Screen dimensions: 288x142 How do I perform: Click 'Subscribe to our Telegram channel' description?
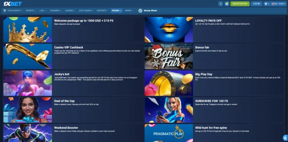pos(216,104)
